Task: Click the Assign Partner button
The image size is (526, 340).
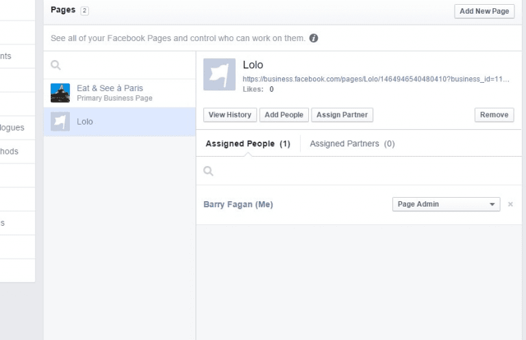Action: pos(342,115)
